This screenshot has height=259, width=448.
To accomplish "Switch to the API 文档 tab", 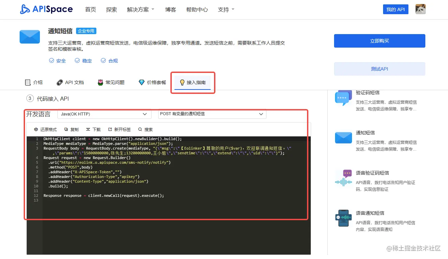I will [70, 82].
